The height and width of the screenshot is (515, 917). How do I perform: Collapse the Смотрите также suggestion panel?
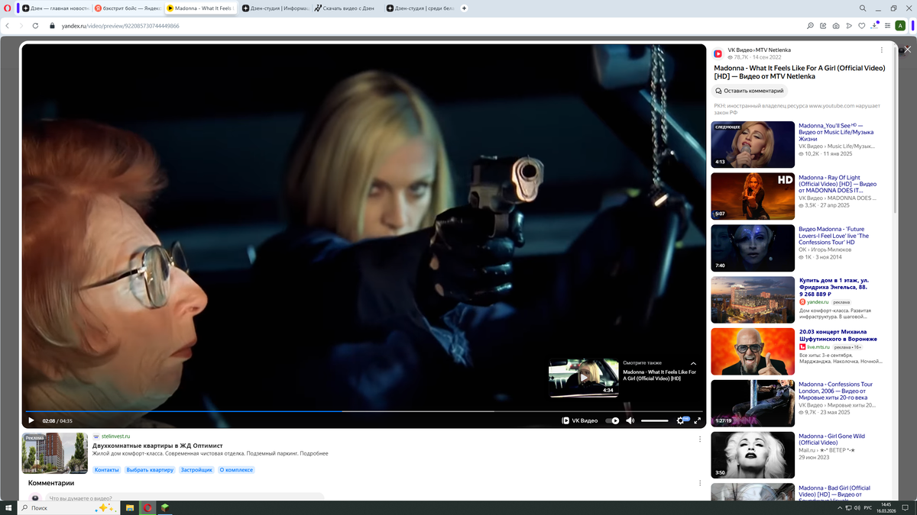click(x=694, y=363)
